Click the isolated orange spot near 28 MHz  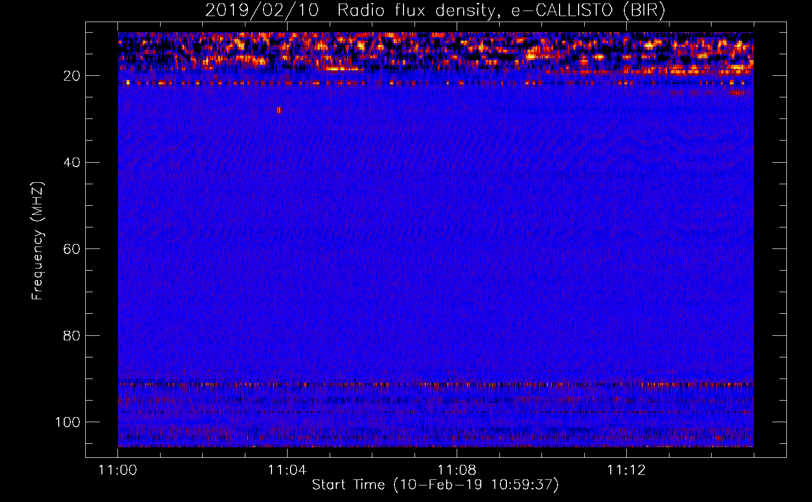click(279, 110)
